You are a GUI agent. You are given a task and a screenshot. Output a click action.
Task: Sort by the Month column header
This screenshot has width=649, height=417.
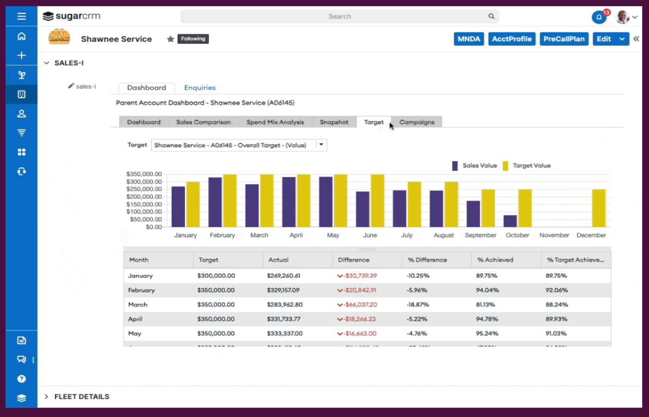[x=158, y=260]
